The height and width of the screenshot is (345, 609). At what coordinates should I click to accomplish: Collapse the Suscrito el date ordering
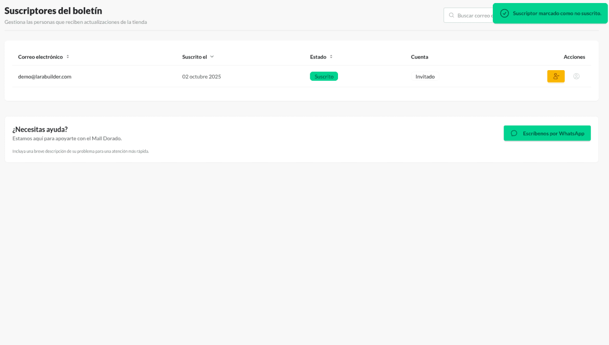tap(213, 56)
